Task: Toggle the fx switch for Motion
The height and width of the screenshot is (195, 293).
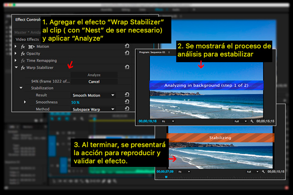Action: tap(23, 46)
